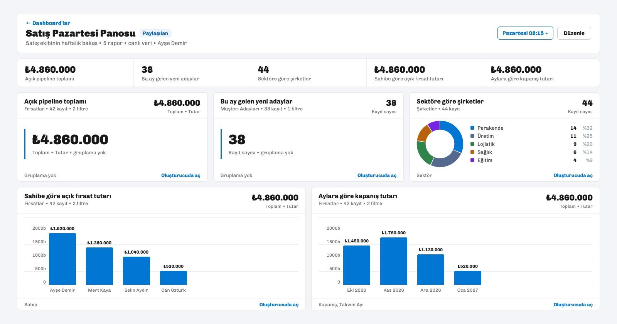This screenshot has height=324, width=617.
Task: Click the Perakende blue legend swatch
Action: tap(472, 128)
